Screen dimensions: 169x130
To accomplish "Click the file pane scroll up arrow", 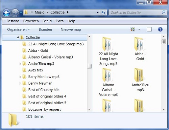I will (x=164, y=37).
